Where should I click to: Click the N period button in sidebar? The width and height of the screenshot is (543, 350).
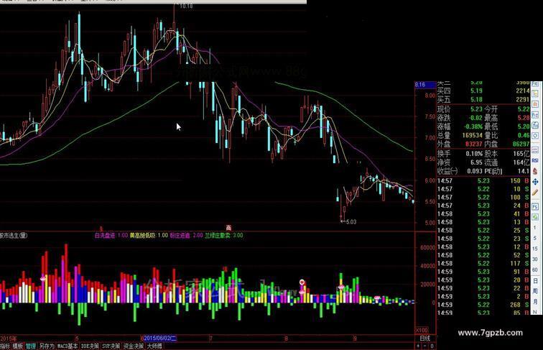click(535, 312)
